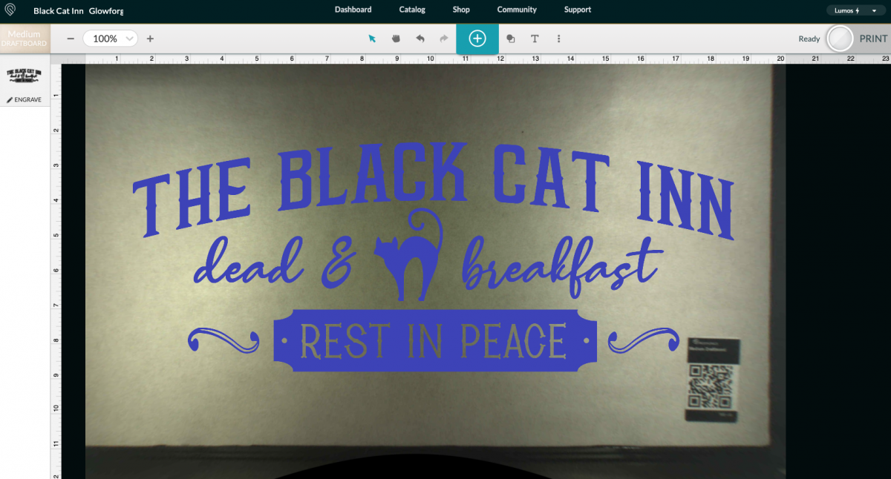
Task: Click the black cat silhouette artwork
Action: [x=408, y=256]
